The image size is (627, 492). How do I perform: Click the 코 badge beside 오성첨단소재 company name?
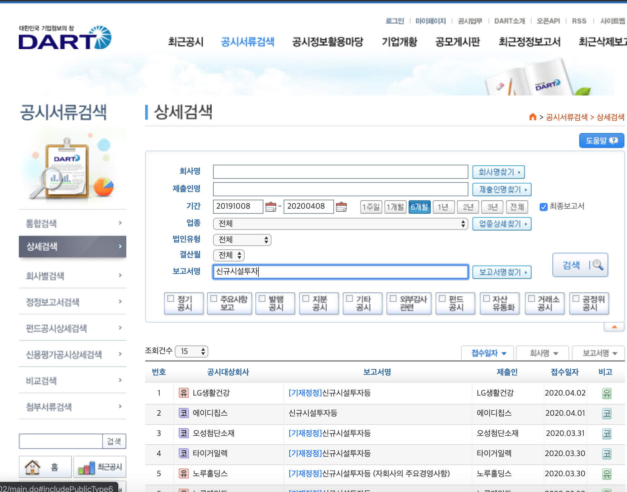click(x=183, y=433)
